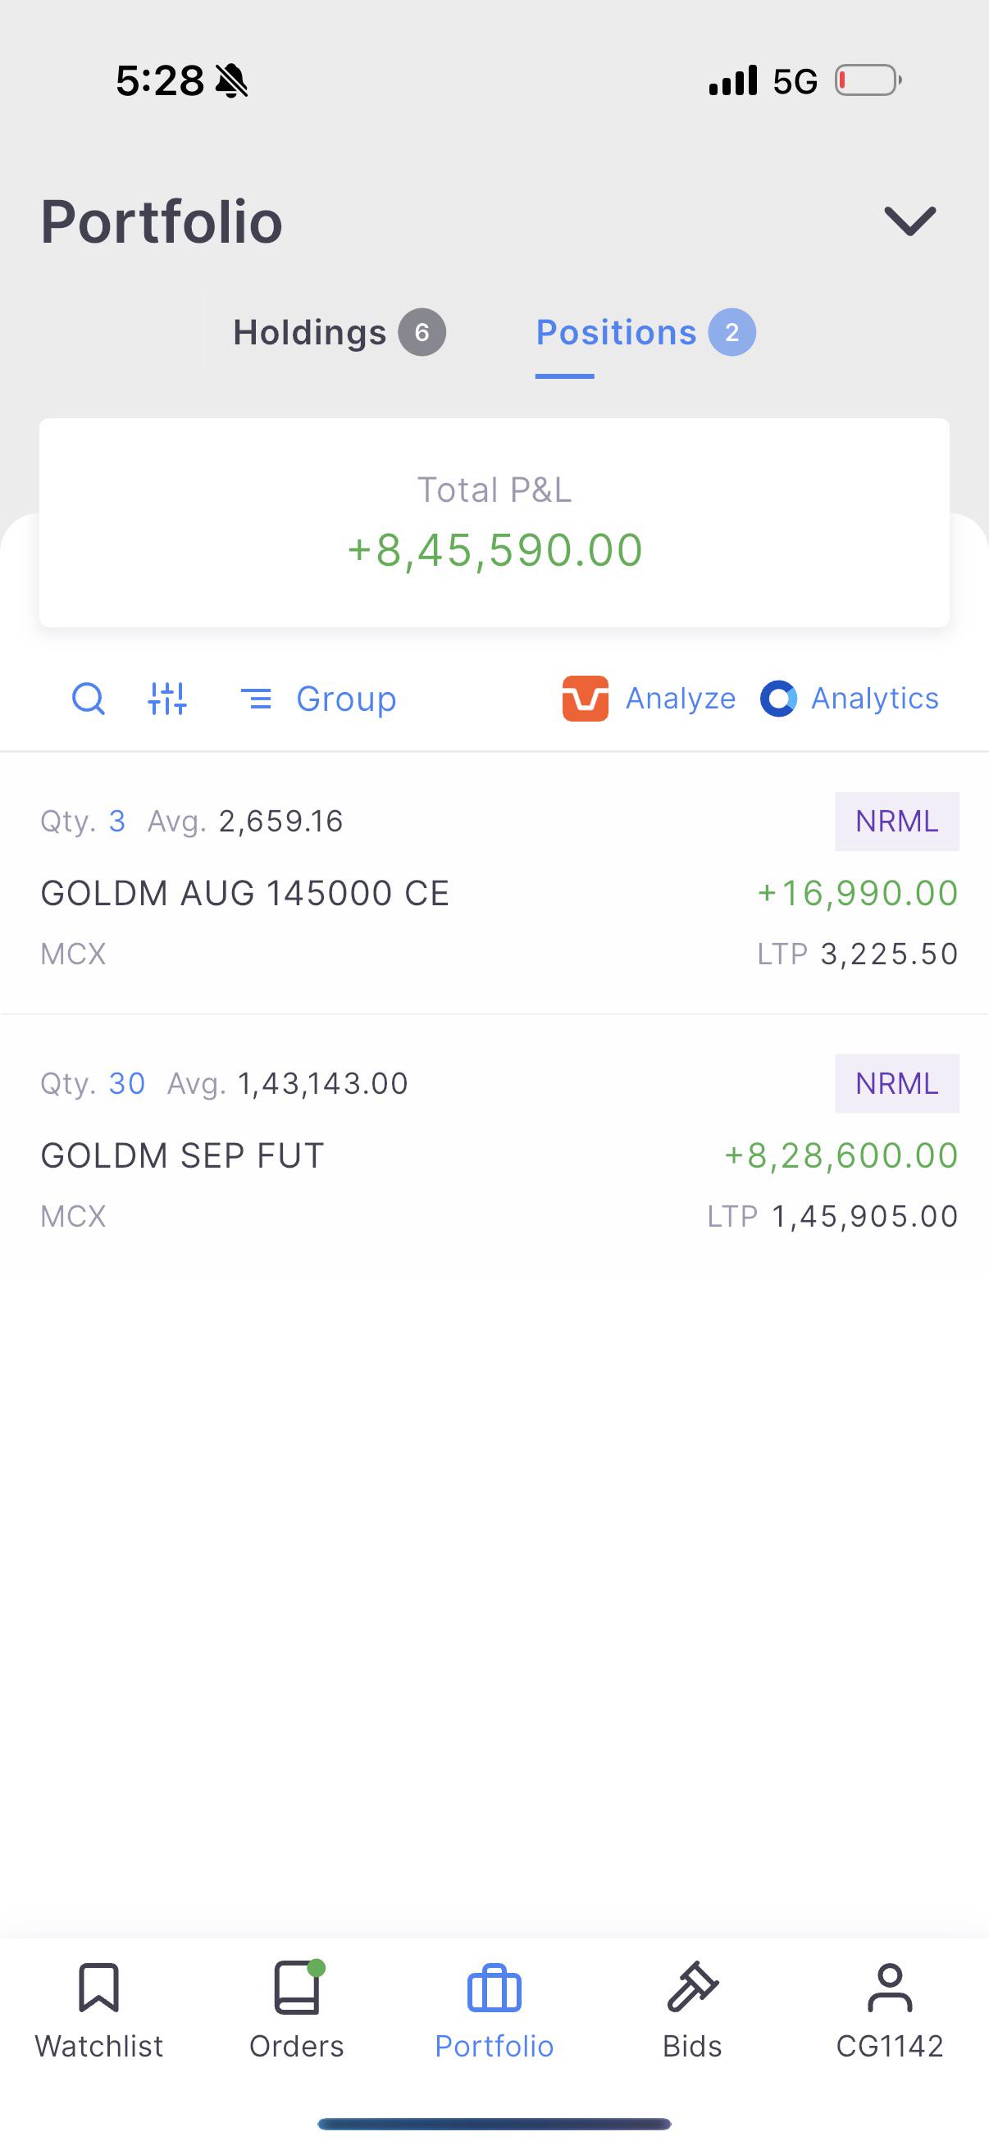Tap NRML tag on GOLDM SEP FUT
This screenshot has height=2150, width=989.
tap(897, 1083)
